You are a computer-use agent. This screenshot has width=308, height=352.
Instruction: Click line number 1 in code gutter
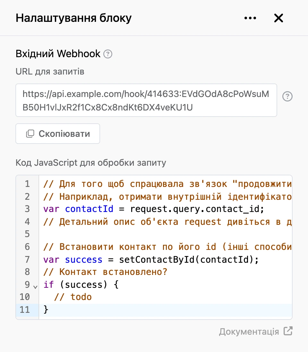pyautogui.click(x=27, y=184)
